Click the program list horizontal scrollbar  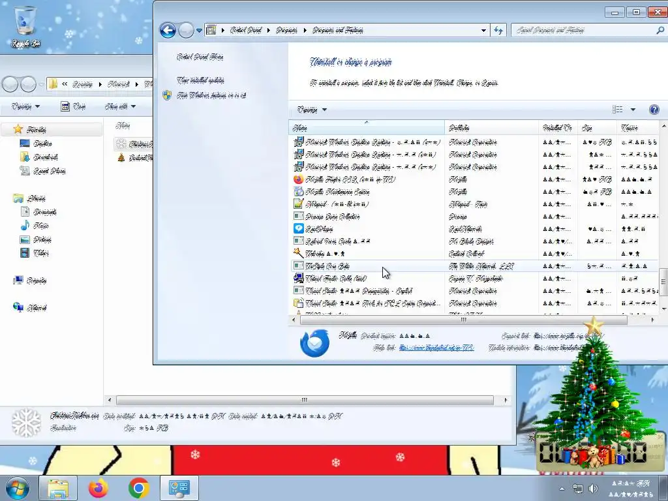464,320
